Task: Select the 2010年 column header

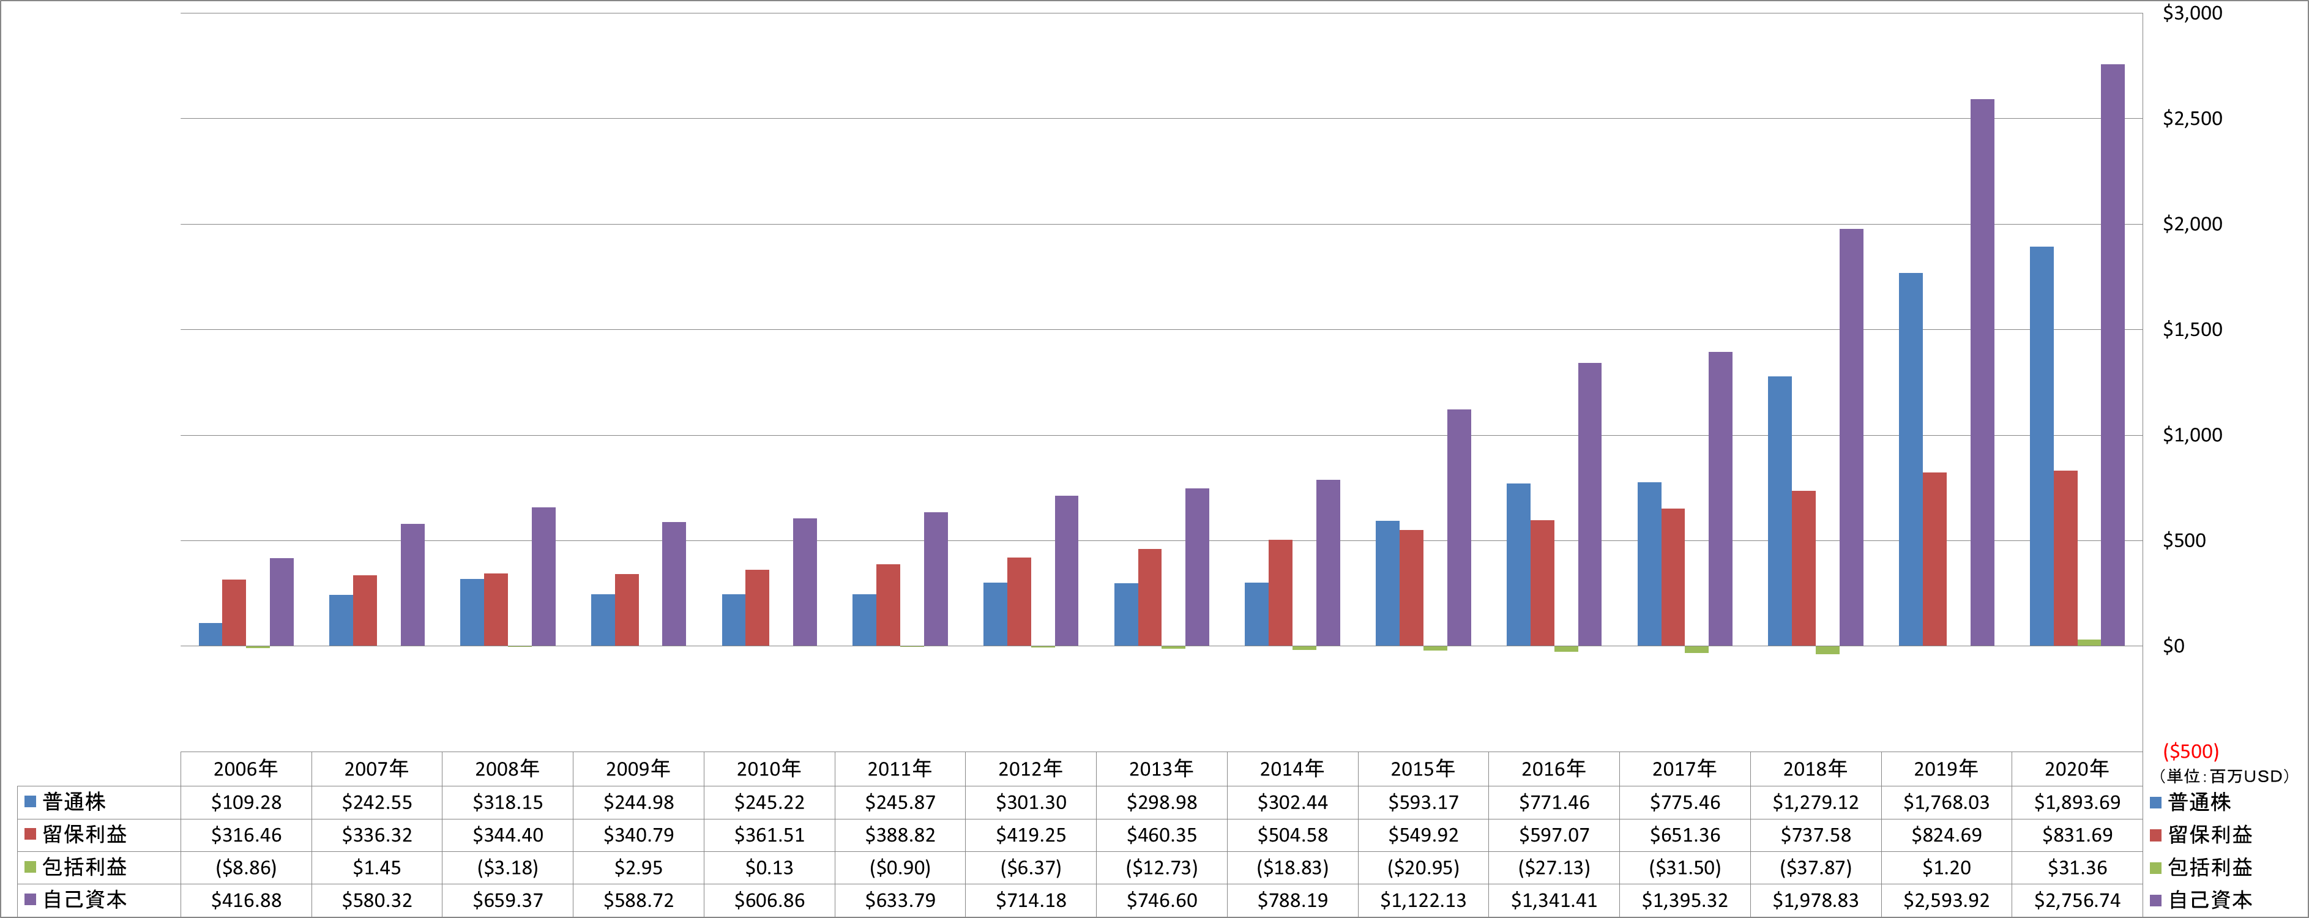Action: click(769, 769)
